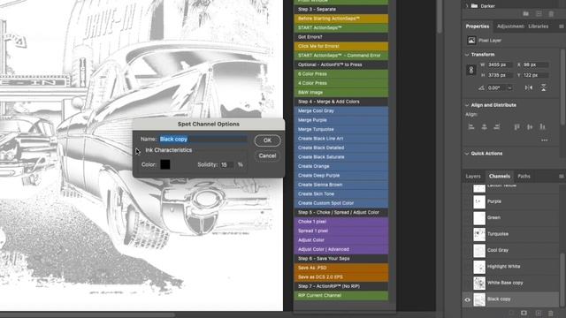Click Merge Cool Gray action
566x318 pixels.
tap(341, 111)
